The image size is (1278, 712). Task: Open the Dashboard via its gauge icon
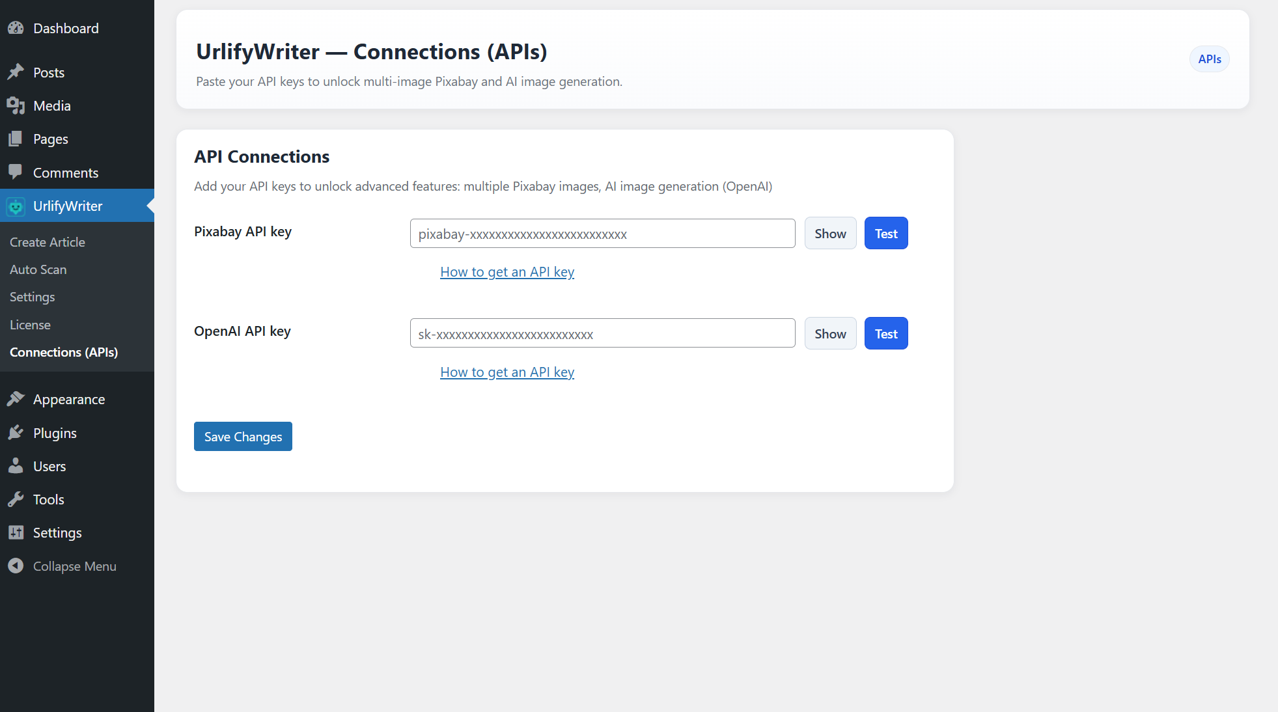coord(16,28)
